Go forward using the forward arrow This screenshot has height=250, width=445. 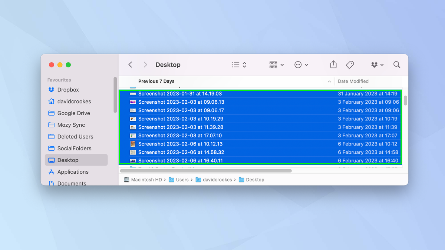145,64
